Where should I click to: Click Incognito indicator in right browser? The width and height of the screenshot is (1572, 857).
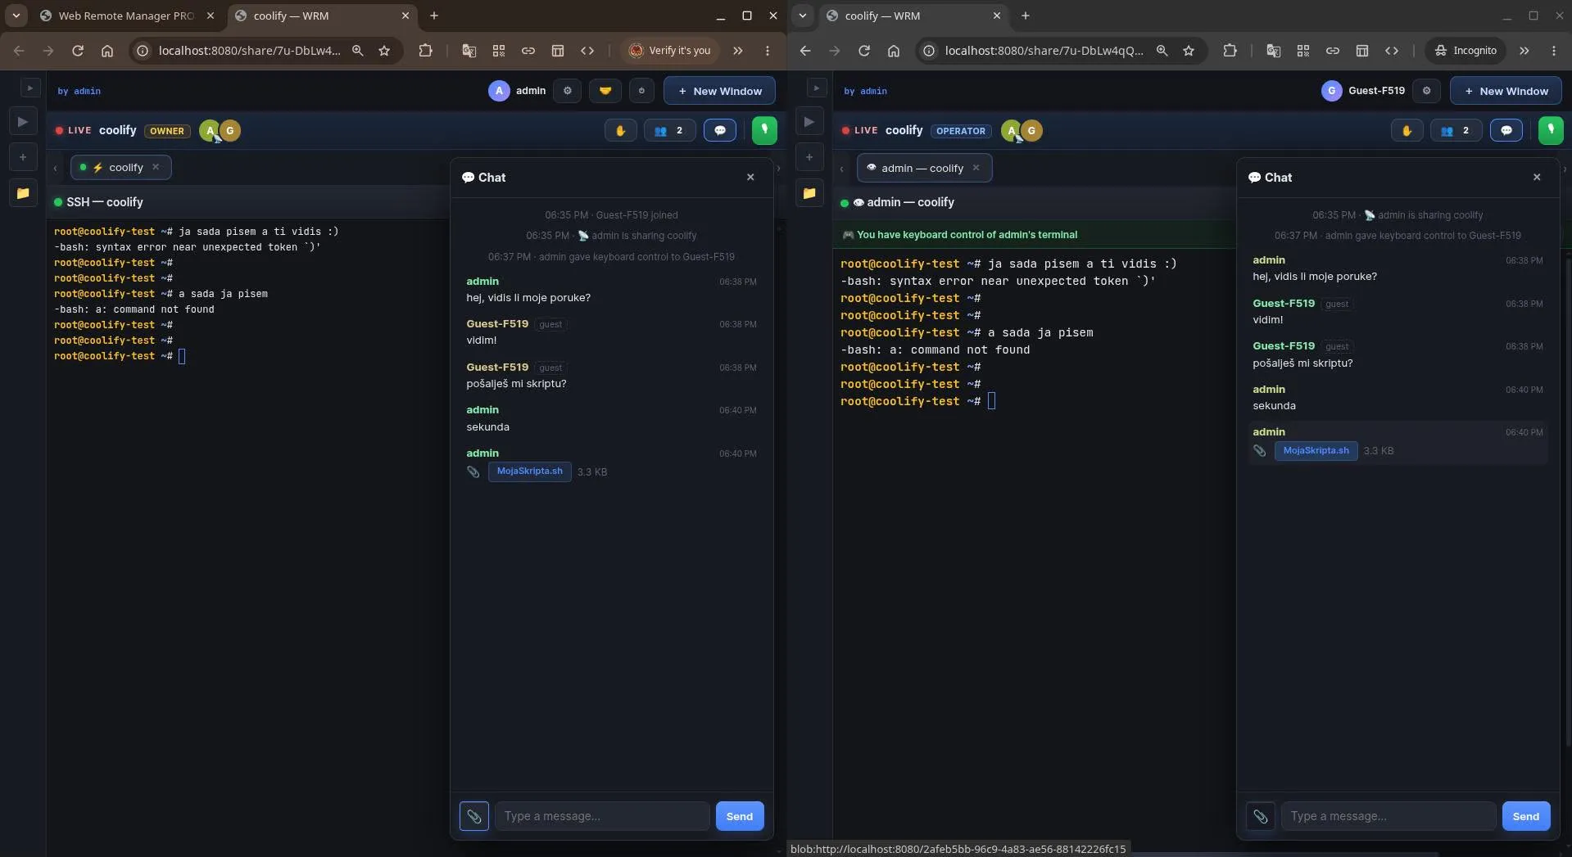(x=1466, y=51)
